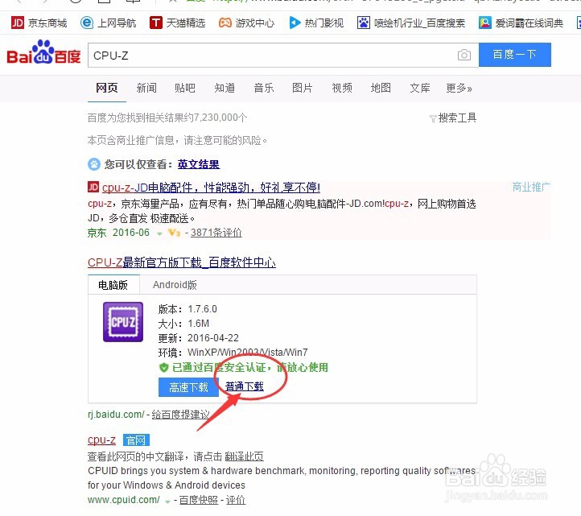581x516 pixels.
Task: Switch to the 图片 tab
Action: [x=303, y=88]
